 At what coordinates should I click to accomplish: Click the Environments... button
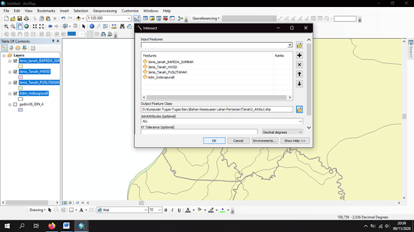(x=264, y=141)
